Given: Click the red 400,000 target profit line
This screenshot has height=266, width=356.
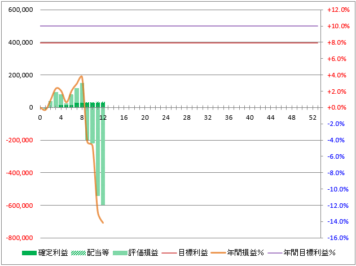Looking at the screenshot, I should pos(179,43).
